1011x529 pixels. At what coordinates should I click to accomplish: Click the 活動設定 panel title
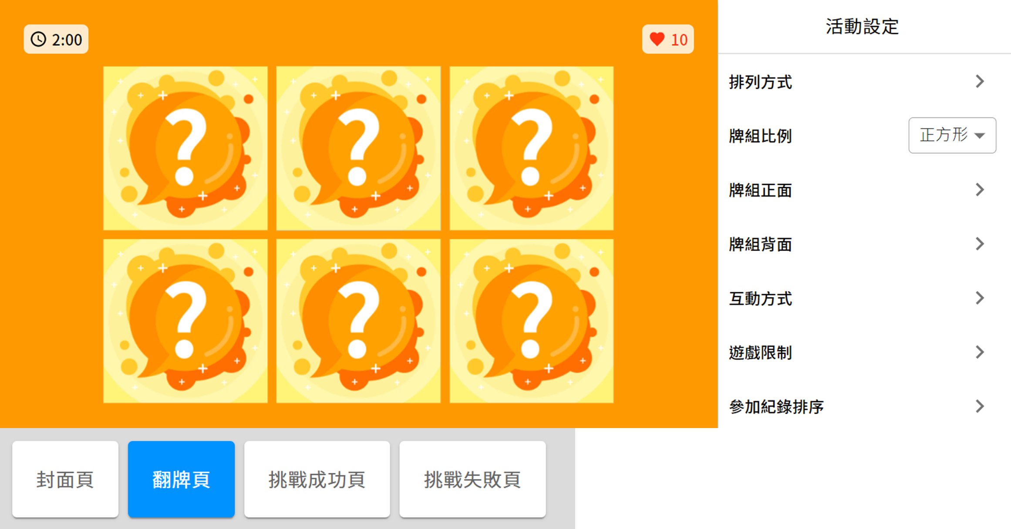pyautogui.click(x=863, y=27)
